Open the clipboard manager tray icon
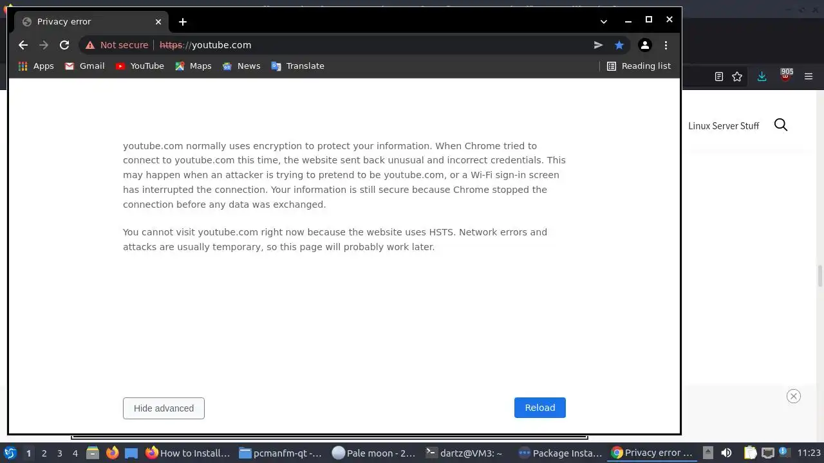The width and height of the screenshot is (824, 463). pyautogui.click(x=750, y=453)
